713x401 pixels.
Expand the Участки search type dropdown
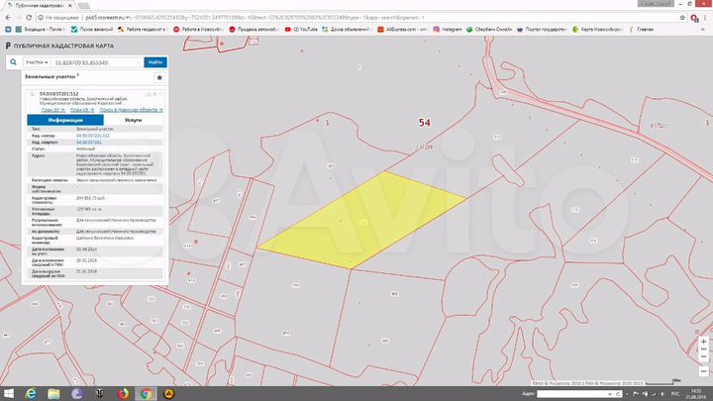[x=38, y=62]
